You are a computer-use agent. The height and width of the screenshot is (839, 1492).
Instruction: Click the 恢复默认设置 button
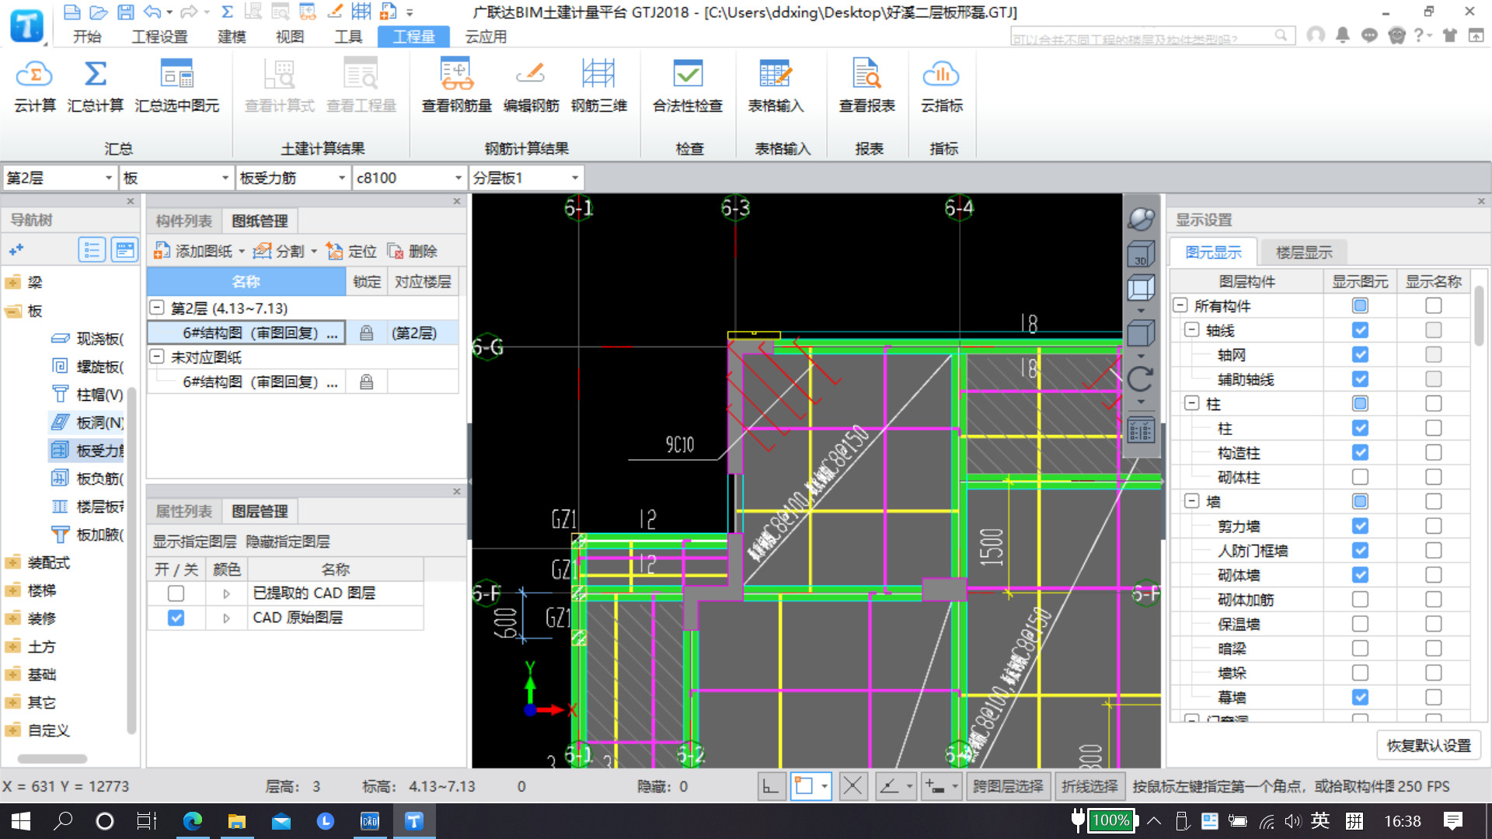click(1429, 746)
